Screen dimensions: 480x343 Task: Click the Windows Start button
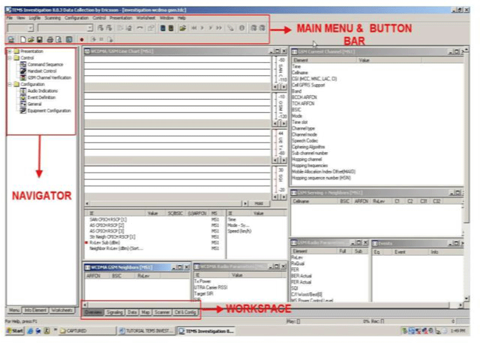pos(15,331)
